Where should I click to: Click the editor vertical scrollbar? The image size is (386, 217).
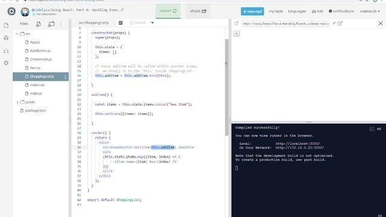click(227, 87)
